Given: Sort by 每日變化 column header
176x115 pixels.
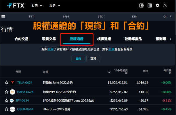Looking at the screenshot, I should point(167,72).
